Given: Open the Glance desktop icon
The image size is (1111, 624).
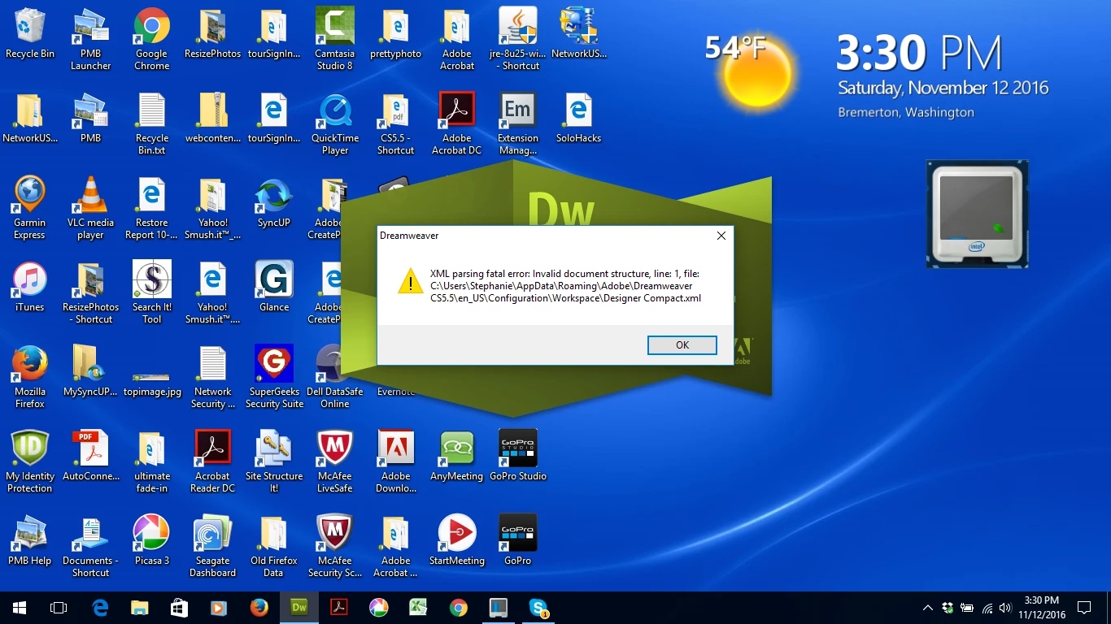Looking at the screenshot, I should (x=273, y=288).
